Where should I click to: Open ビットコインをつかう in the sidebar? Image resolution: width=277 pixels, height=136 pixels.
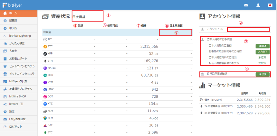coord(19,66)
